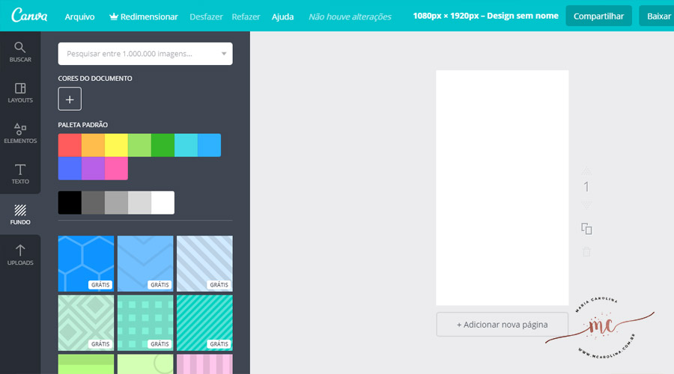Click the Redimensionar option
674x374 pixels.
click(x=144, y=16)
